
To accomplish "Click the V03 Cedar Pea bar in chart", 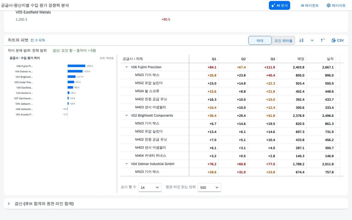I will coord(71,82).
